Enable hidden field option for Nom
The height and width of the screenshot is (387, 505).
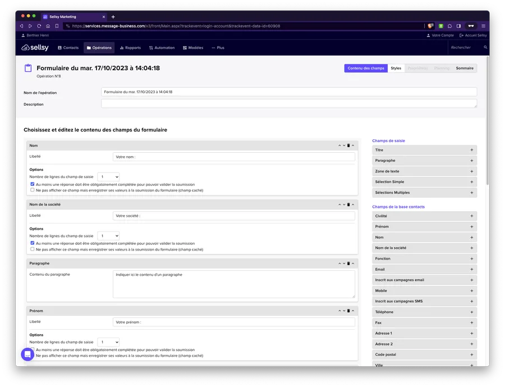[x=33, y=190]
